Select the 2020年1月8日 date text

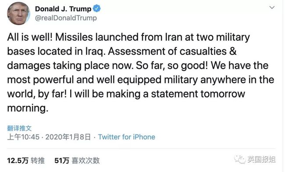(x=68, y=137)
